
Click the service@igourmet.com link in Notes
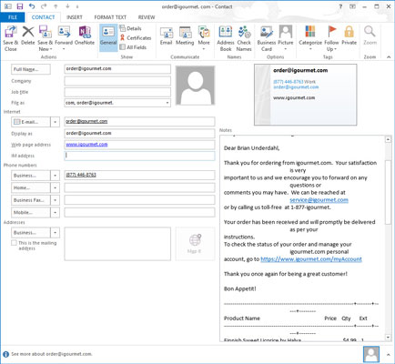coord(319,200)
